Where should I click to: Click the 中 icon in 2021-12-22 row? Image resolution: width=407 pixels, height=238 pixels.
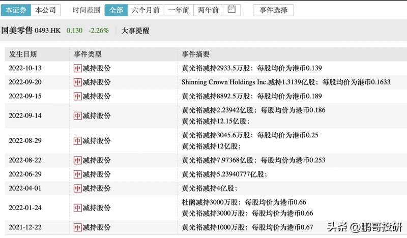[78, 227]
